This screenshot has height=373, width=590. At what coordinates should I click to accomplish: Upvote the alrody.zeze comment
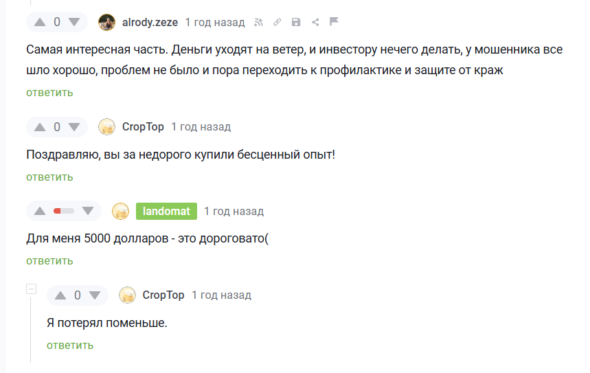tap(40, 22)
